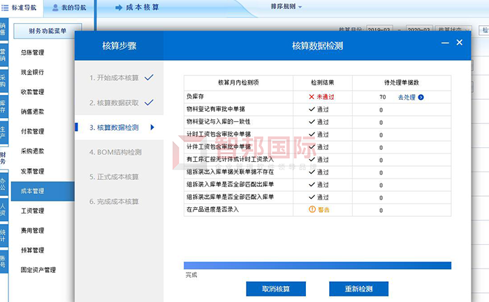The width and height of the screenshot is (489, 302).
Task: Click the detection progress bar
Action: pos(317,265)
